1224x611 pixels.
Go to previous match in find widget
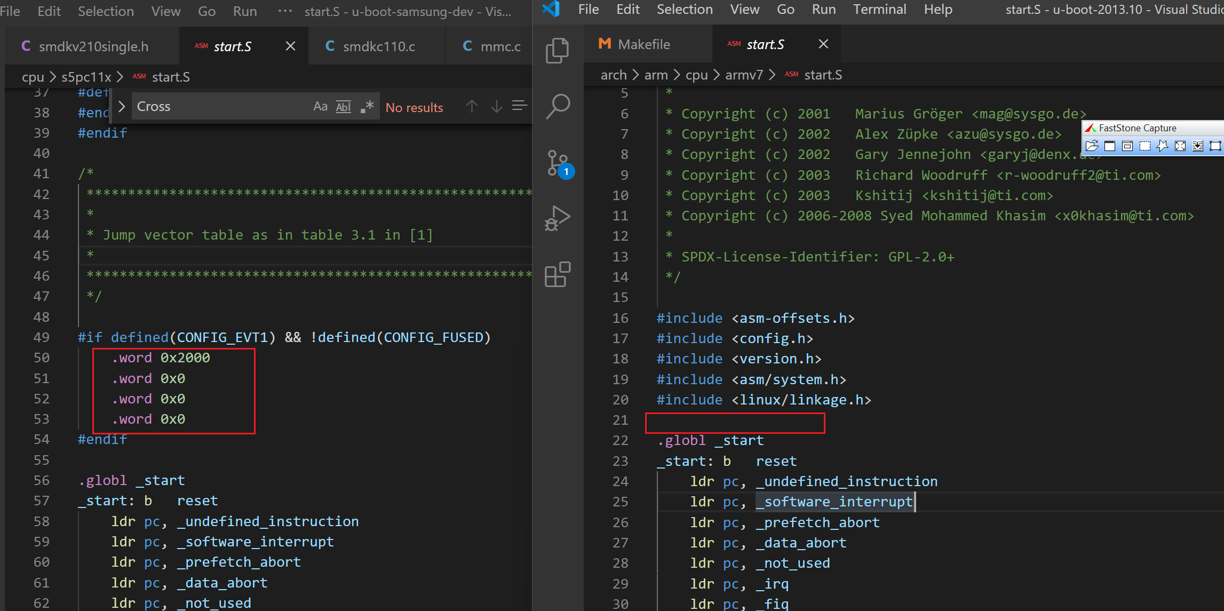click(472, 106)
